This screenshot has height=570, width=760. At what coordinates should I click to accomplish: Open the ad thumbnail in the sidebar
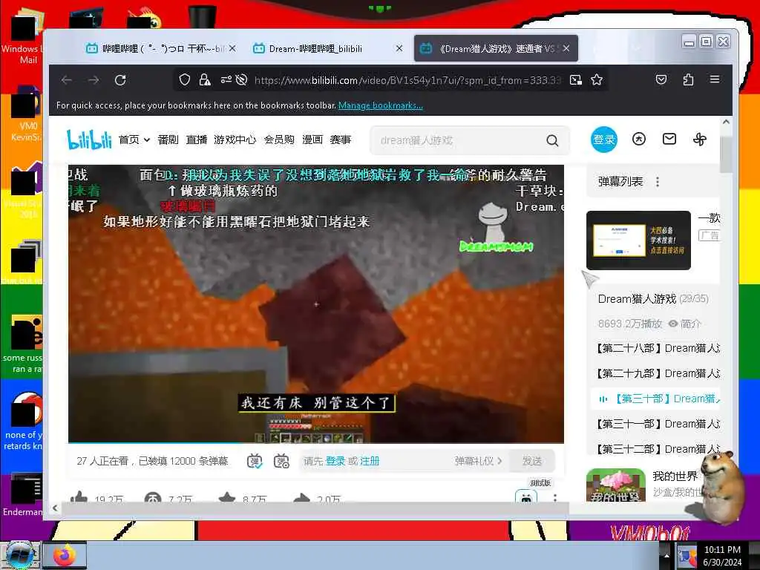tap(638, 240)
